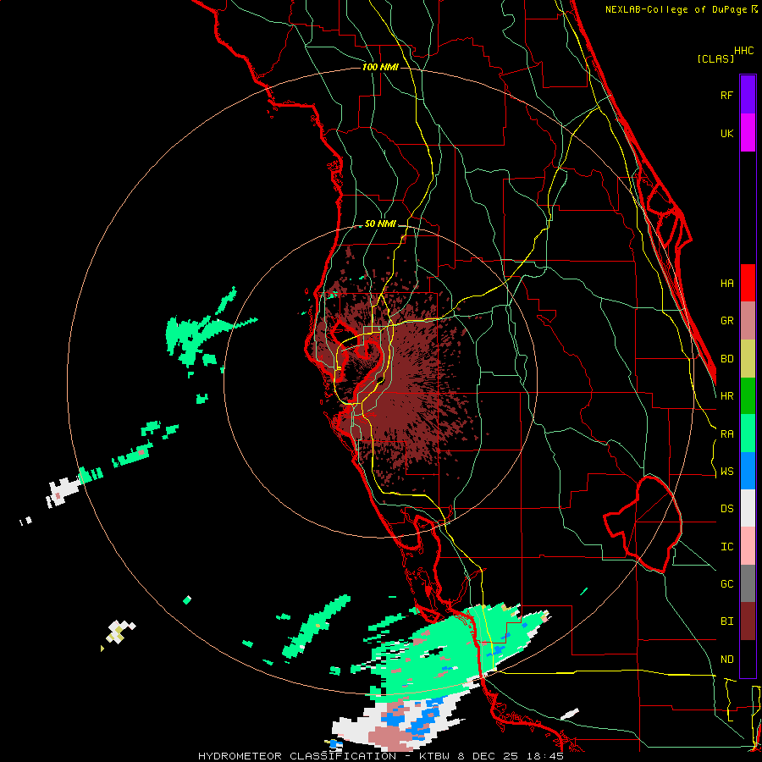Click the ND legend label
The image size is (762, 762).
coord(727,660)
